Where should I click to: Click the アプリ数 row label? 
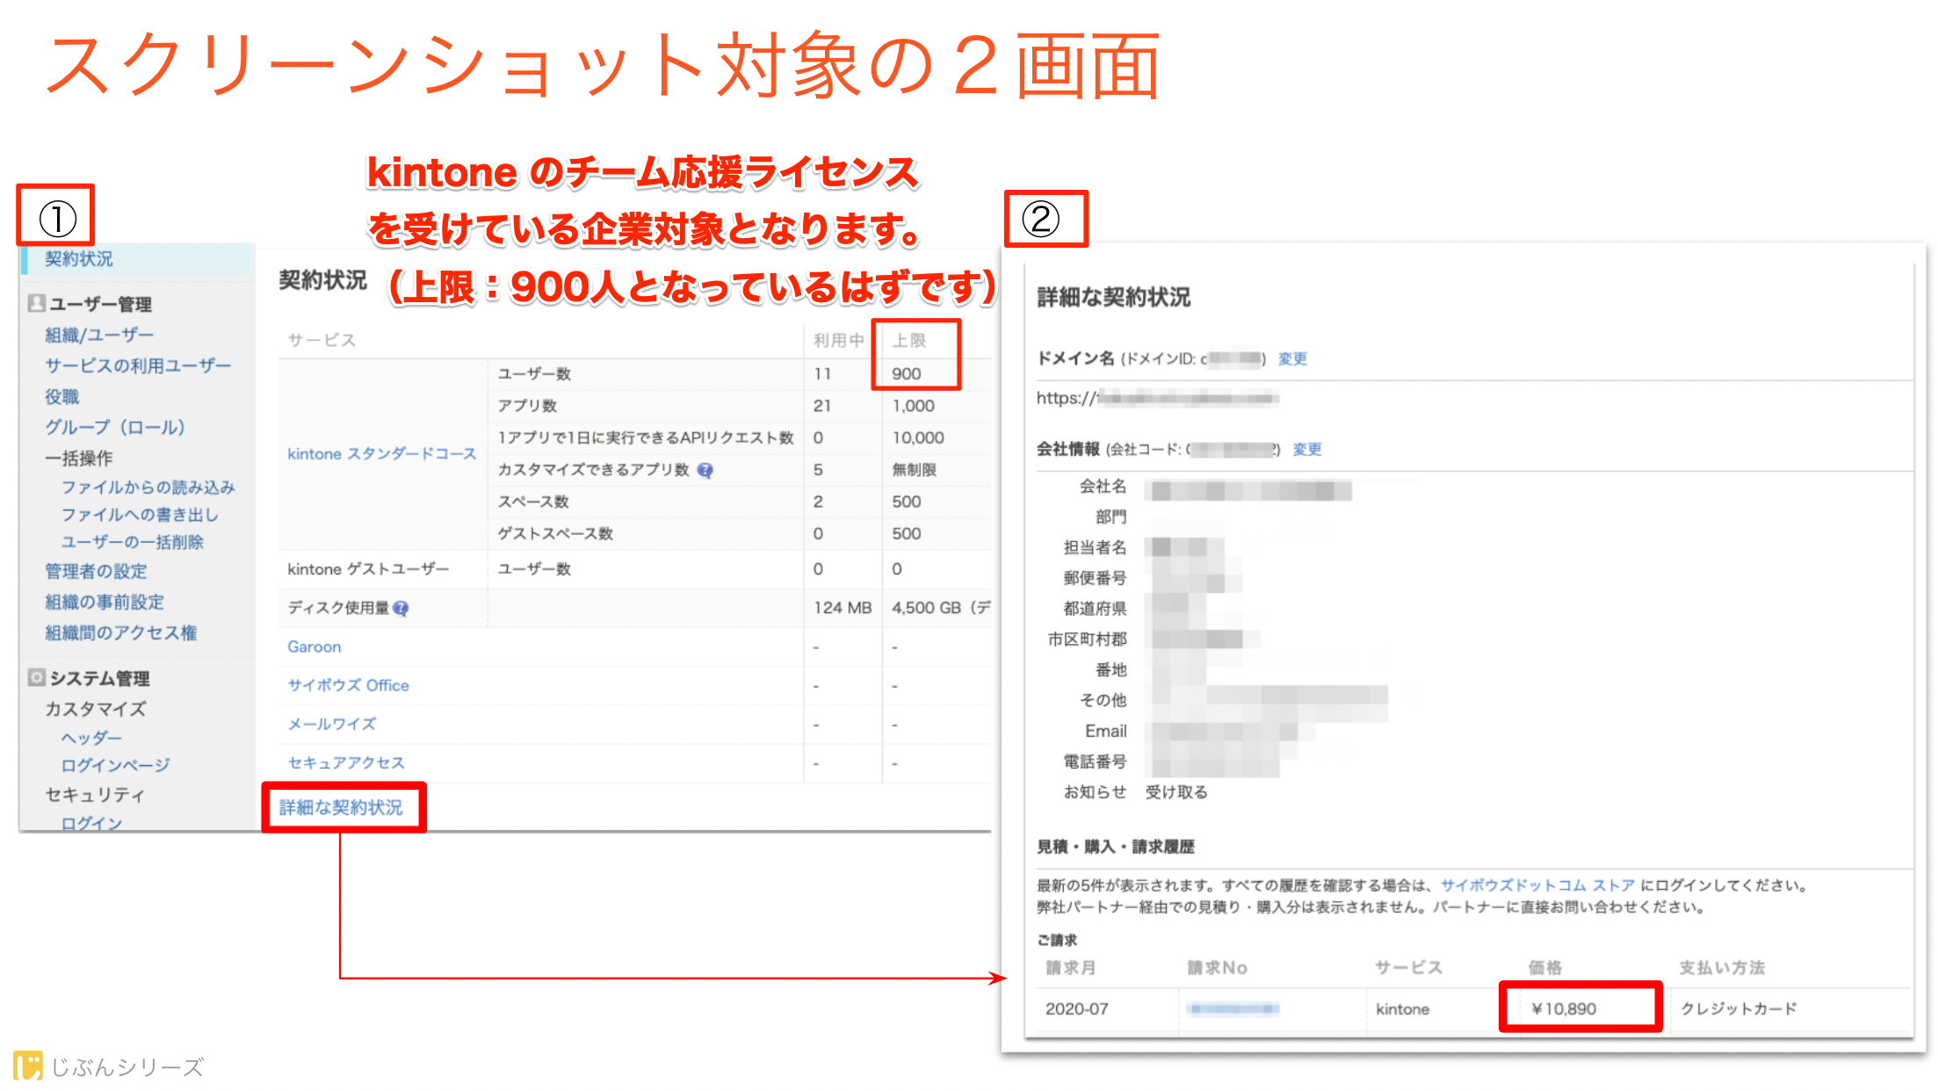tap(528, 406)
